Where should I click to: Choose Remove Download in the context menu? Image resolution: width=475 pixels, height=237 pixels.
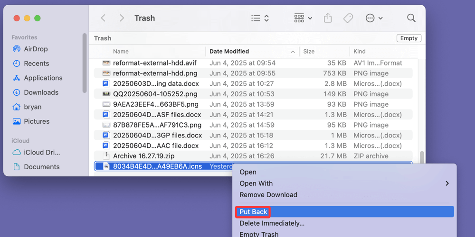(344, 195)
